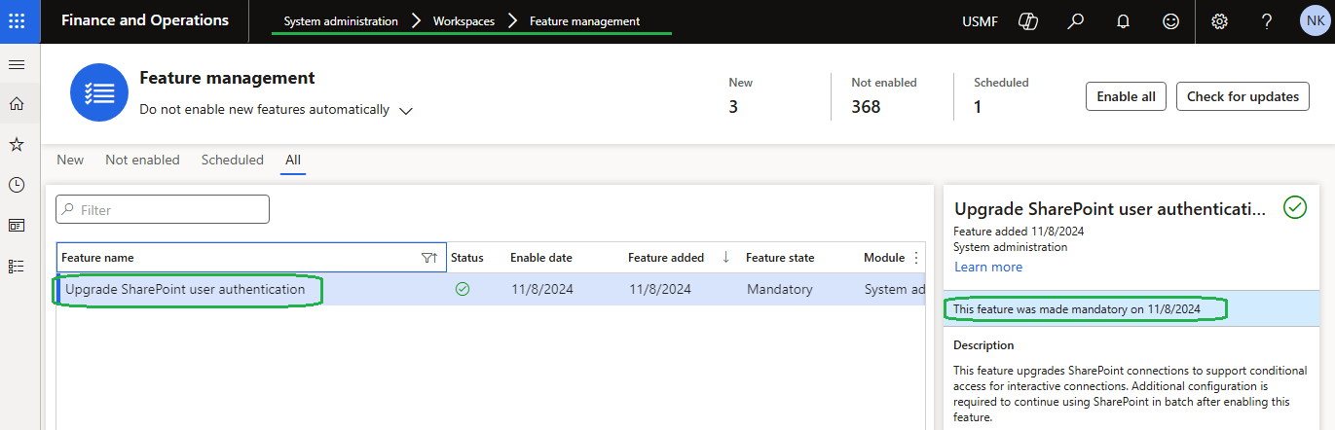Switch to the Not enabled tab
Screen dimensions: 1335x430
[142, 160]
